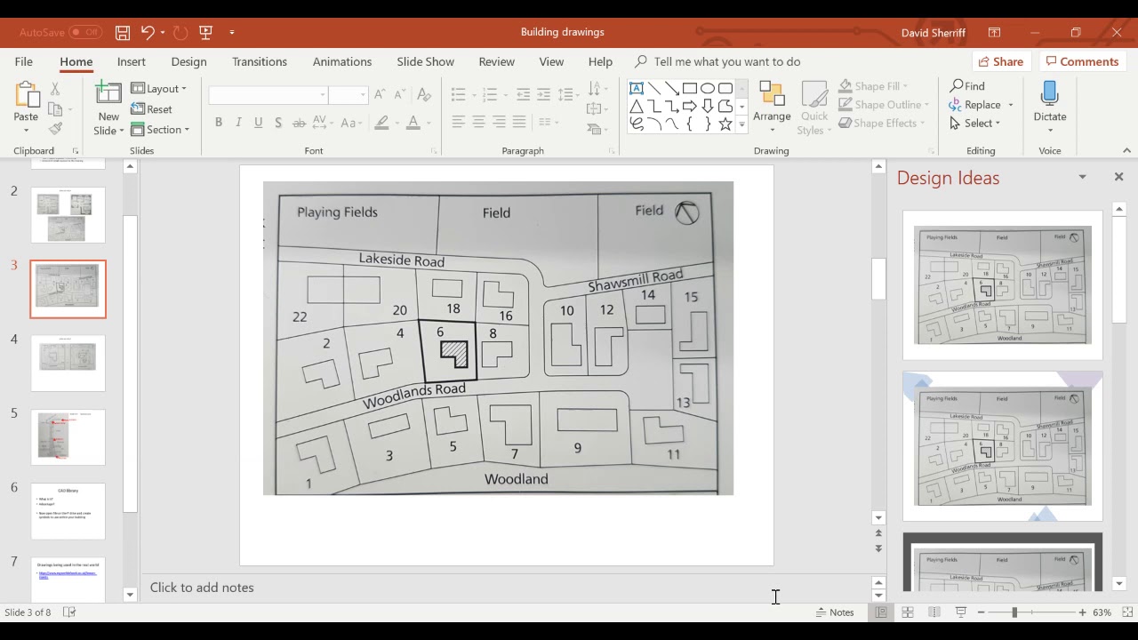Viewport: 1138px width, 640px height.
Task: Open the Section dropdown
Action: 160,130
